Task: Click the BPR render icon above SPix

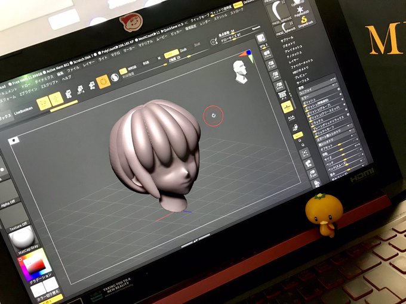Action: tap(261, 39)
